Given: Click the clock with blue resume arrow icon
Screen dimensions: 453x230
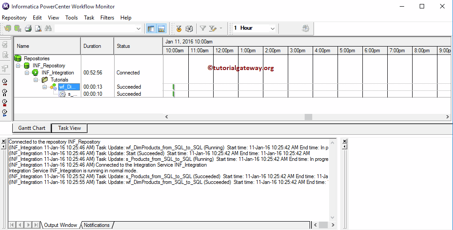Looking at the screenshot, I should pyautogui.click(x=4, y=113).
